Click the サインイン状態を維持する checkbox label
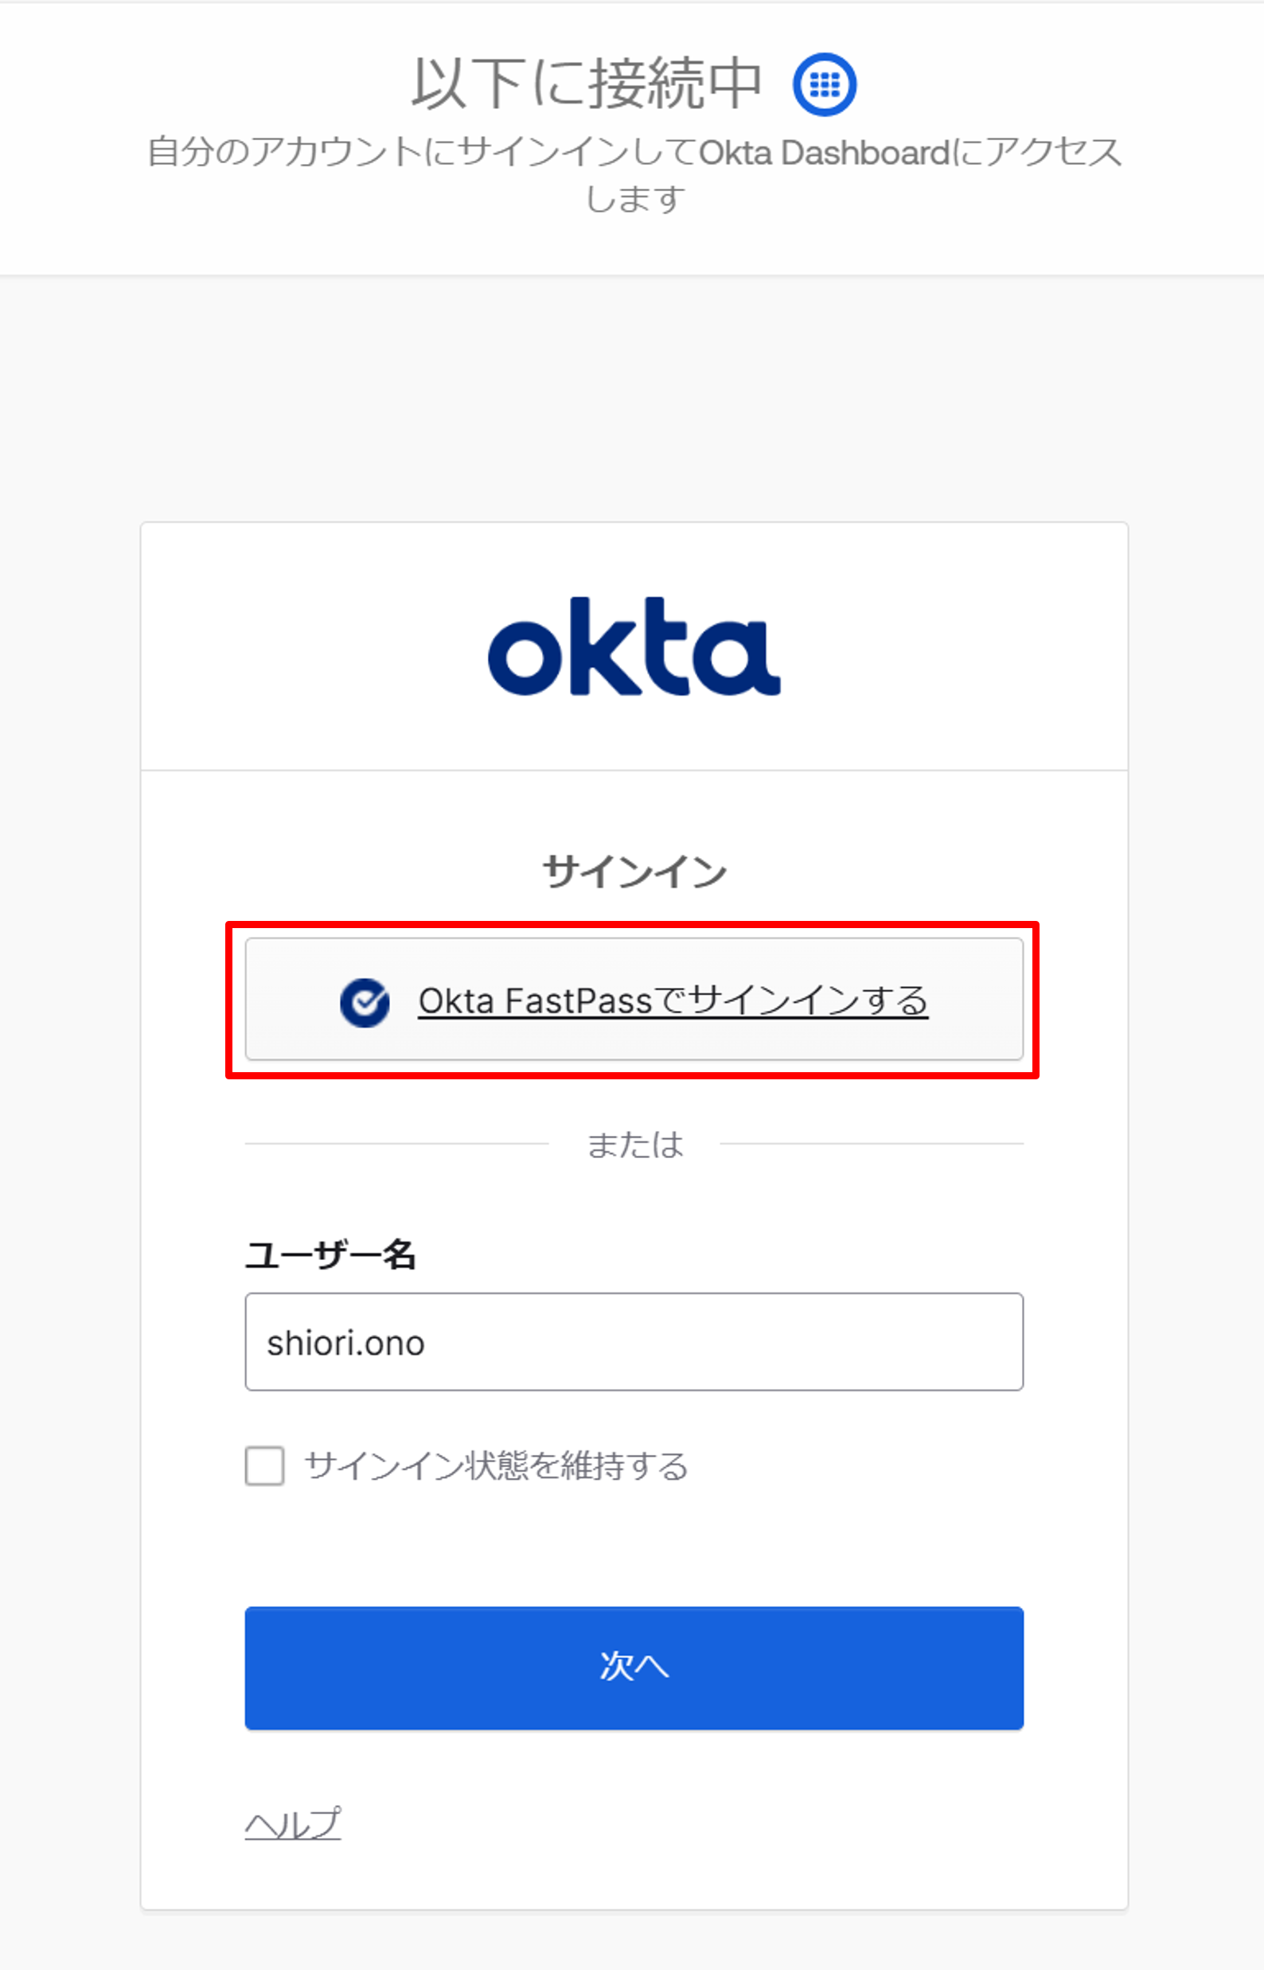The image size is (1264, 1970). tap(496, 1466)
